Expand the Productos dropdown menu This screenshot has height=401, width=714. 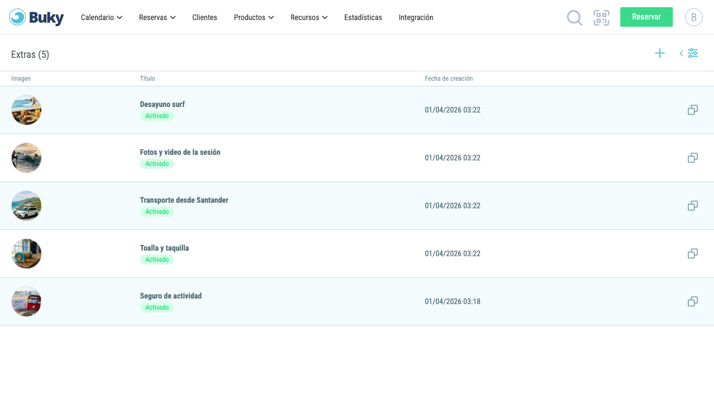click(x=254, y=17)
